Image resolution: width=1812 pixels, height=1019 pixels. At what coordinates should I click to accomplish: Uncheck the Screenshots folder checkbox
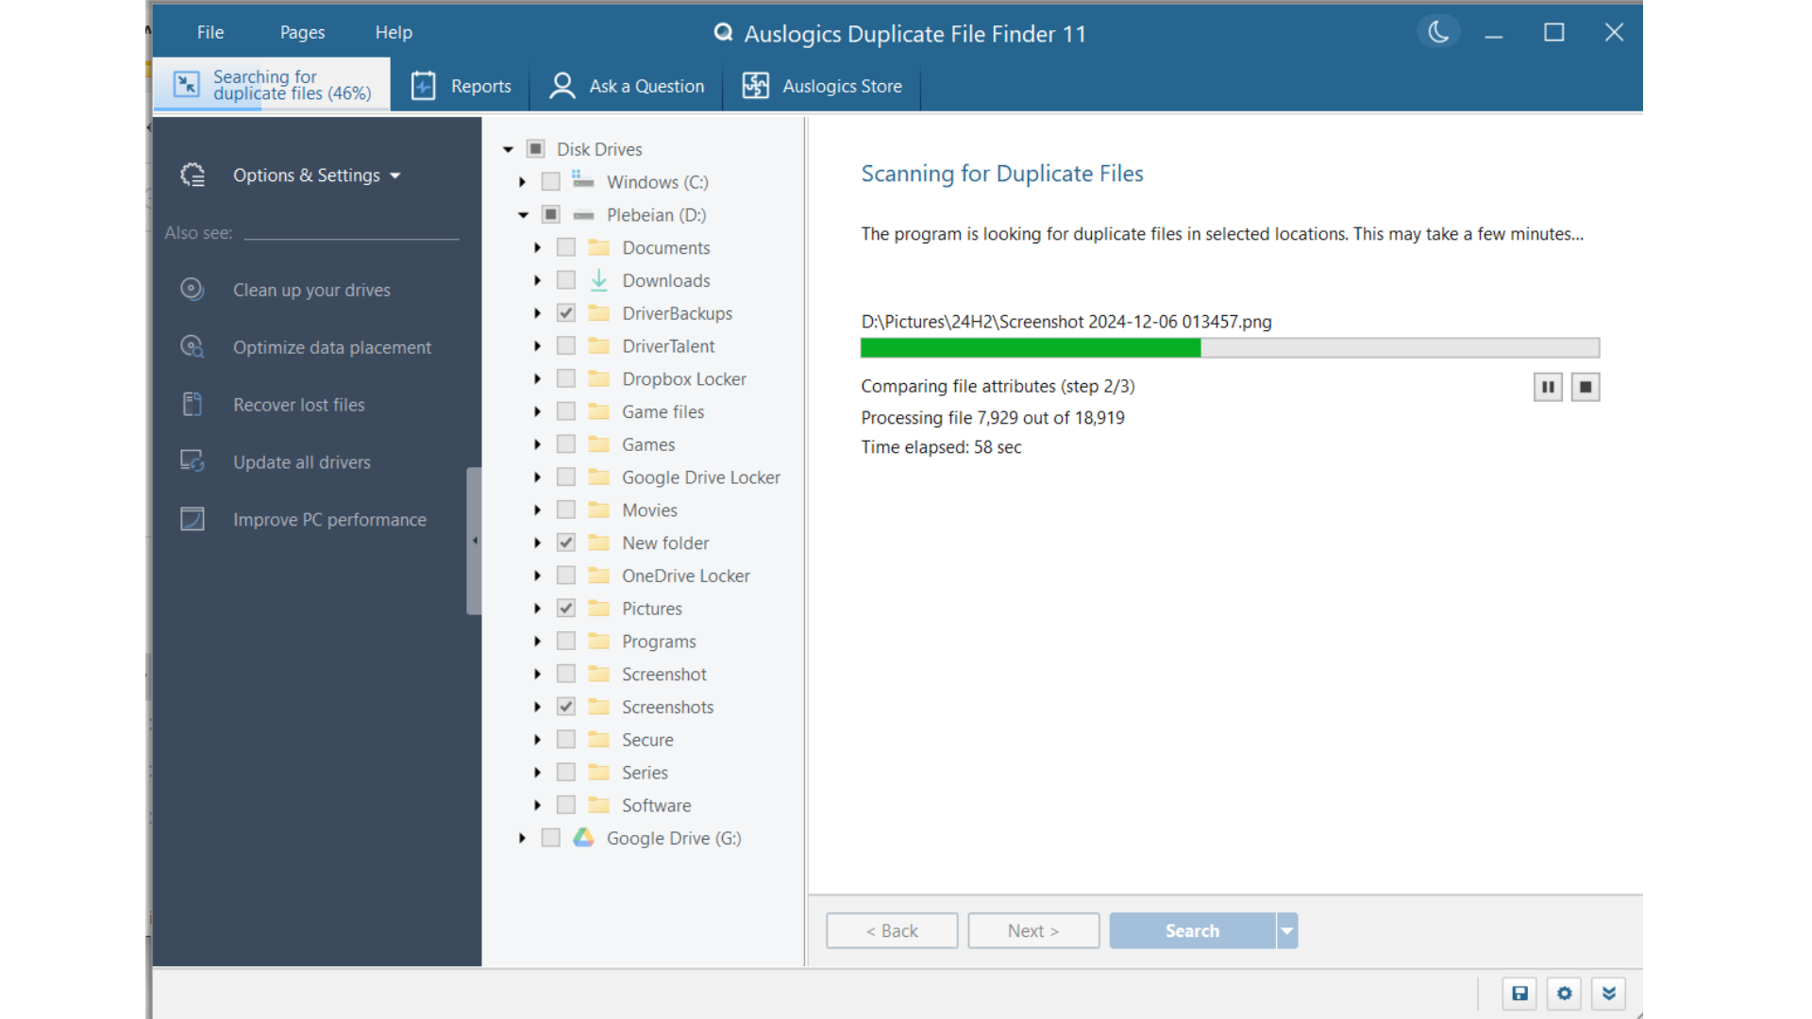[x=566, y=707]
